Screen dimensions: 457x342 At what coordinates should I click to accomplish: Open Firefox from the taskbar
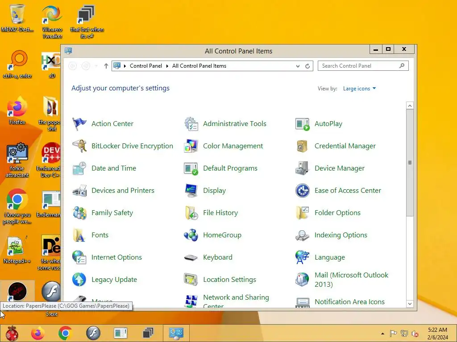(38, 333)
